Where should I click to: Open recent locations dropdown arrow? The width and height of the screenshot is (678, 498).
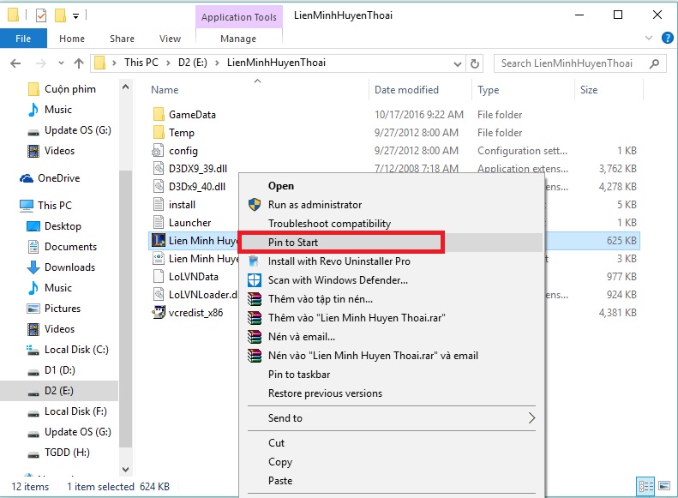coord(61,63)
